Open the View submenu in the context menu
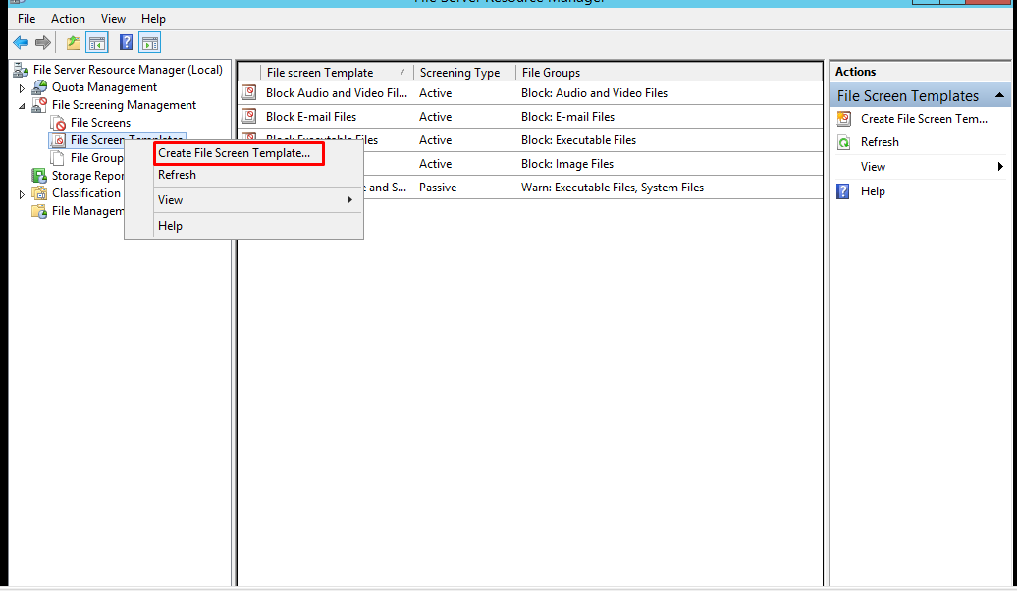The width and height of the screenshot is (1017, 591). pos(170,199)
